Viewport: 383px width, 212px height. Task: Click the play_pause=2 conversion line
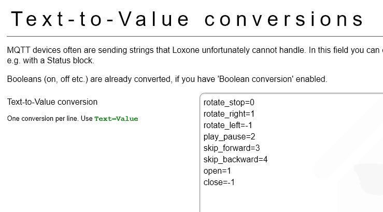229,137
